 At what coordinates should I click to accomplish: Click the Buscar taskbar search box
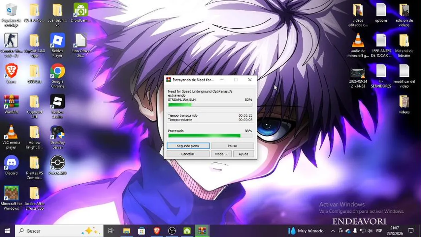click(x=59, y=231)
